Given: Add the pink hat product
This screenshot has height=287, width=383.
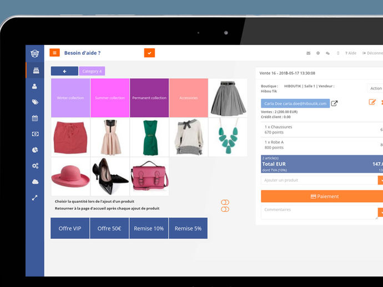Looking at the screenshot, I should tap(70, 177).
